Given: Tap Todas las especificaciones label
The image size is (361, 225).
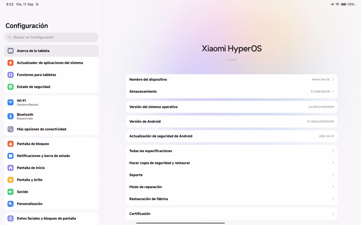Looking at the screenshot, I should tap(151, 151).
